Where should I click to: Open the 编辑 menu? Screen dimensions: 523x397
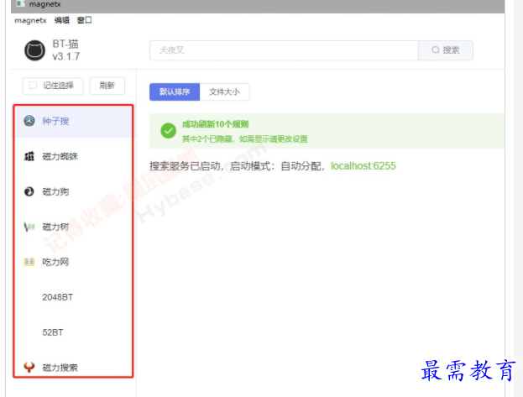[62, 20]
